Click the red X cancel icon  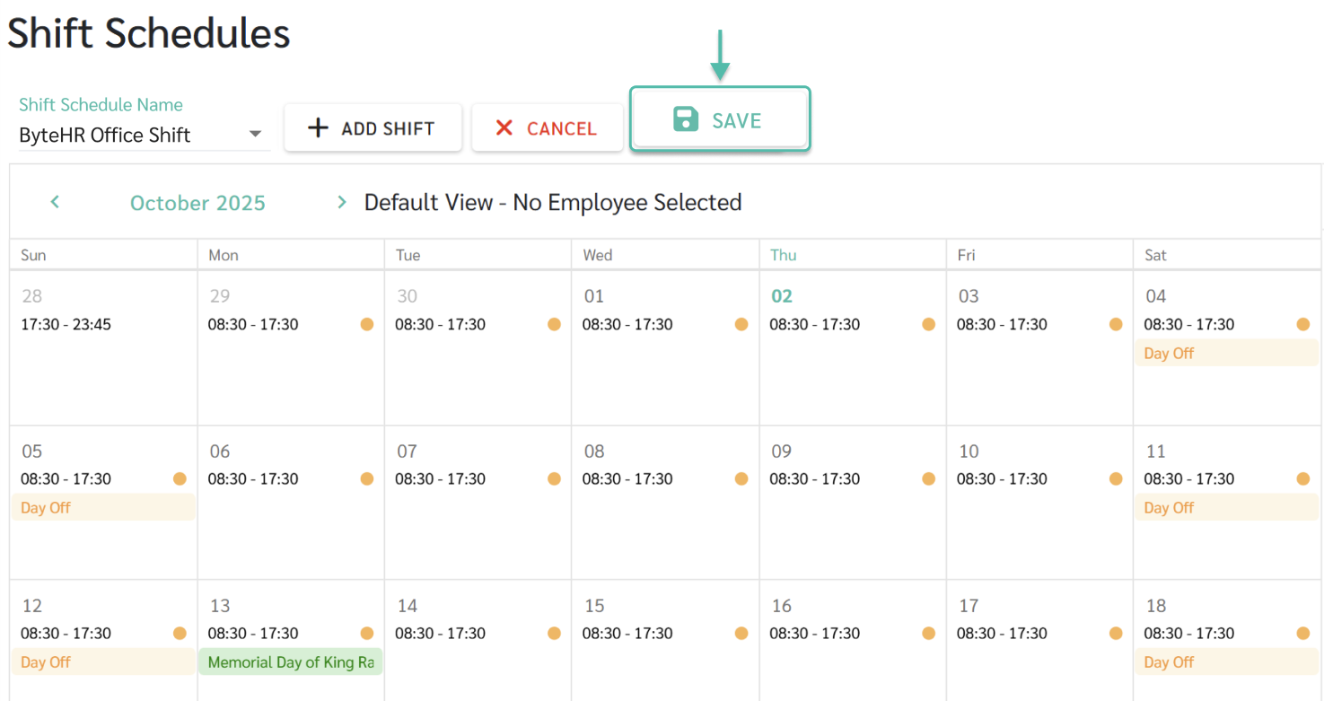pyautogui.click(x=504, y=128)
